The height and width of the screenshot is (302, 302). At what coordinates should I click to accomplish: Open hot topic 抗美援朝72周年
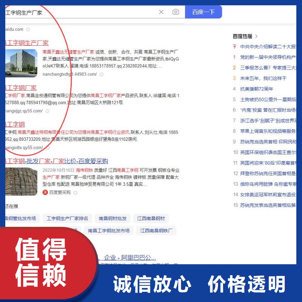pyautogui.click(x=257, y=89)
